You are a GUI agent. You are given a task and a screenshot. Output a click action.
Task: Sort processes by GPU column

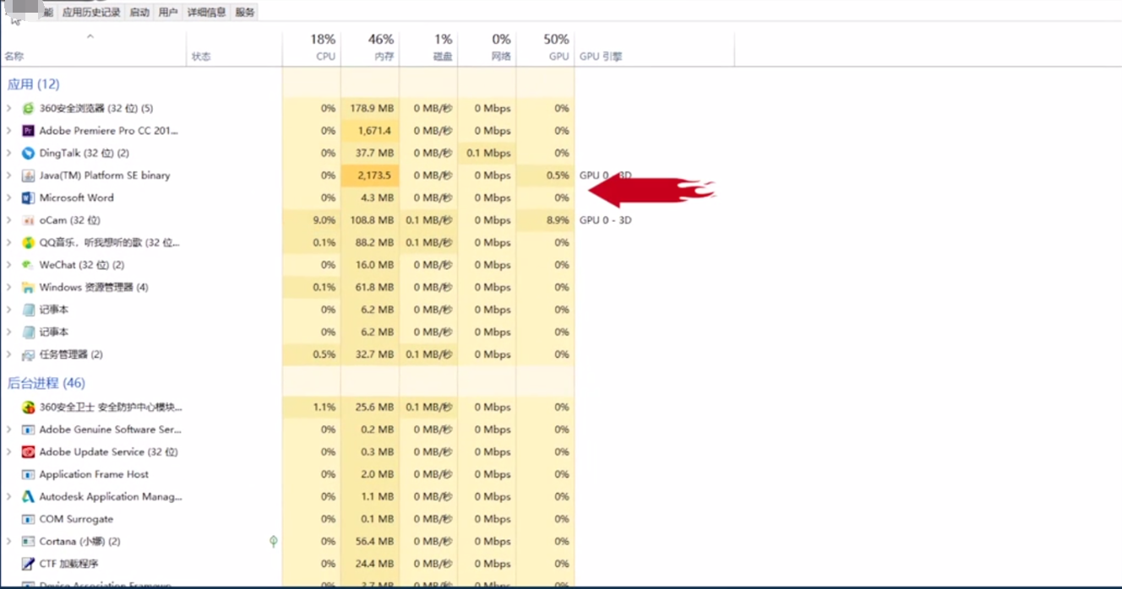click(x=545, y=48)
